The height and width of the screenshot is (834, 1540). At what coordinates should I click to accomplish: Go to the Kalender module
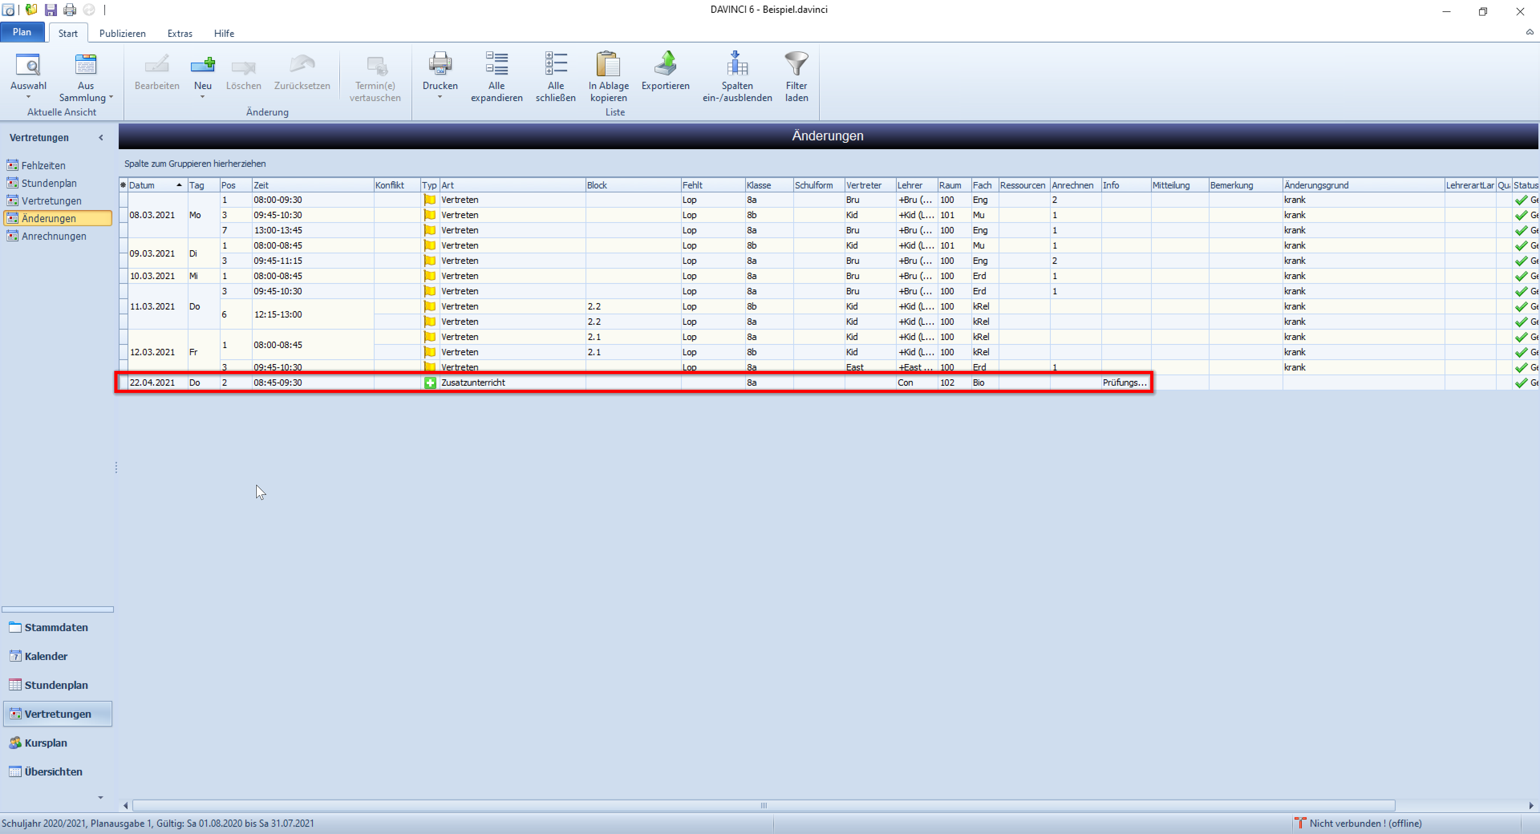click(x=46, y=656)
